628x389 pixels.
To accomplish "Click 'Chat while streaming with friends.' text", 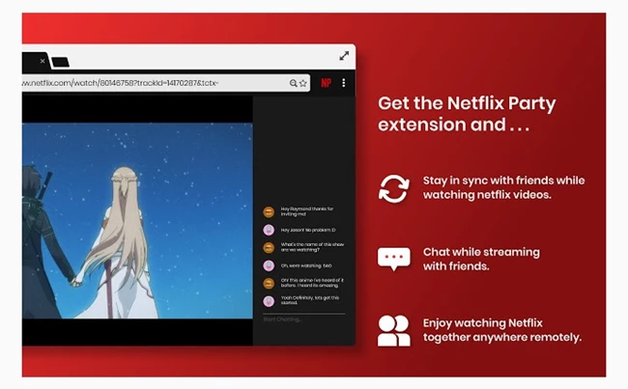I will click(x=481, y=259).
